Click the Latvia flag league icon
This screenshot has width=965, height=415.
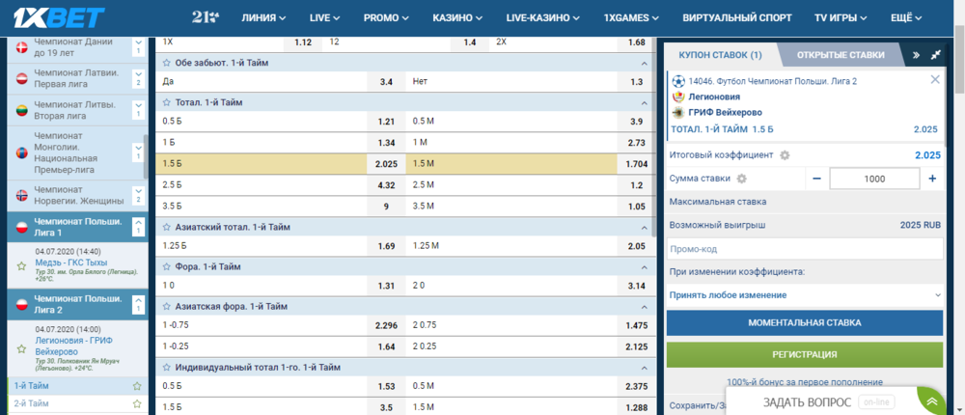tap(22, 79)
